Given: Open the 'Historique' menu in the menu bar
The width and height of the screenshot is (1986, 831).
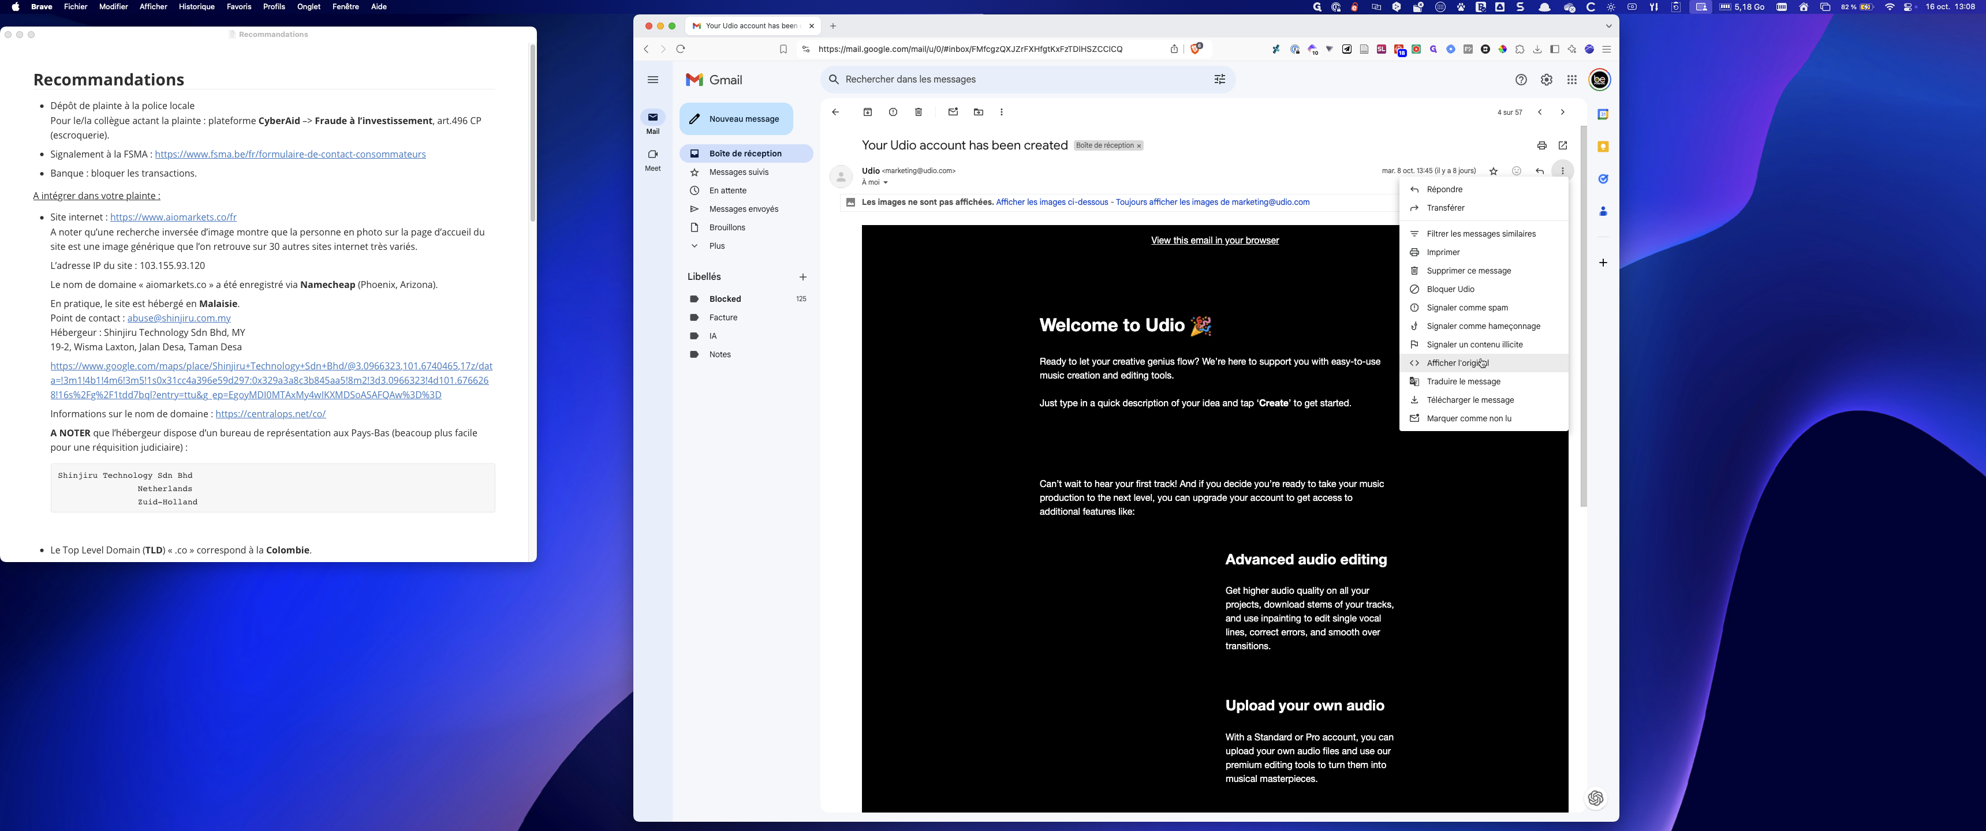Looking at the screenshot, I should 197,7.
